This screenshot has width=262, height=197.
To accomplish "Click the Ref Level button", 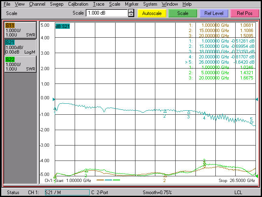I will [214, 13].
